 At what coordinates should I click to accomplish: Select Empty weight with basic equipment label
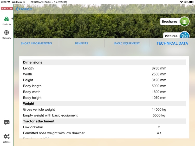point(50,115)
